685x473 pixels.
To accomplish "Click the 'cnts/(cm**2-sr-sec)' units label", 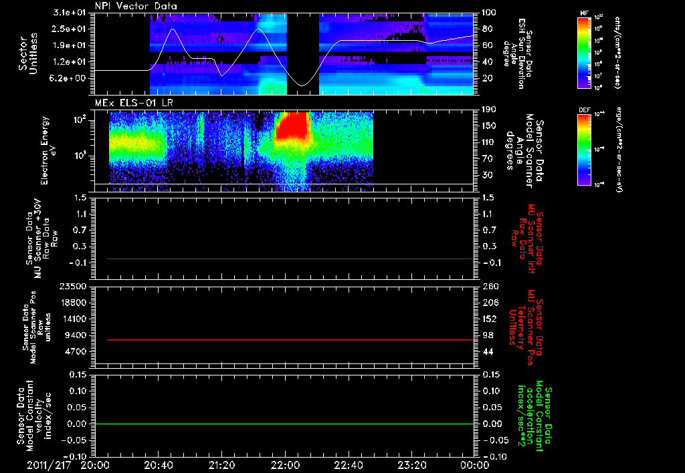I will tap(617, 52).
